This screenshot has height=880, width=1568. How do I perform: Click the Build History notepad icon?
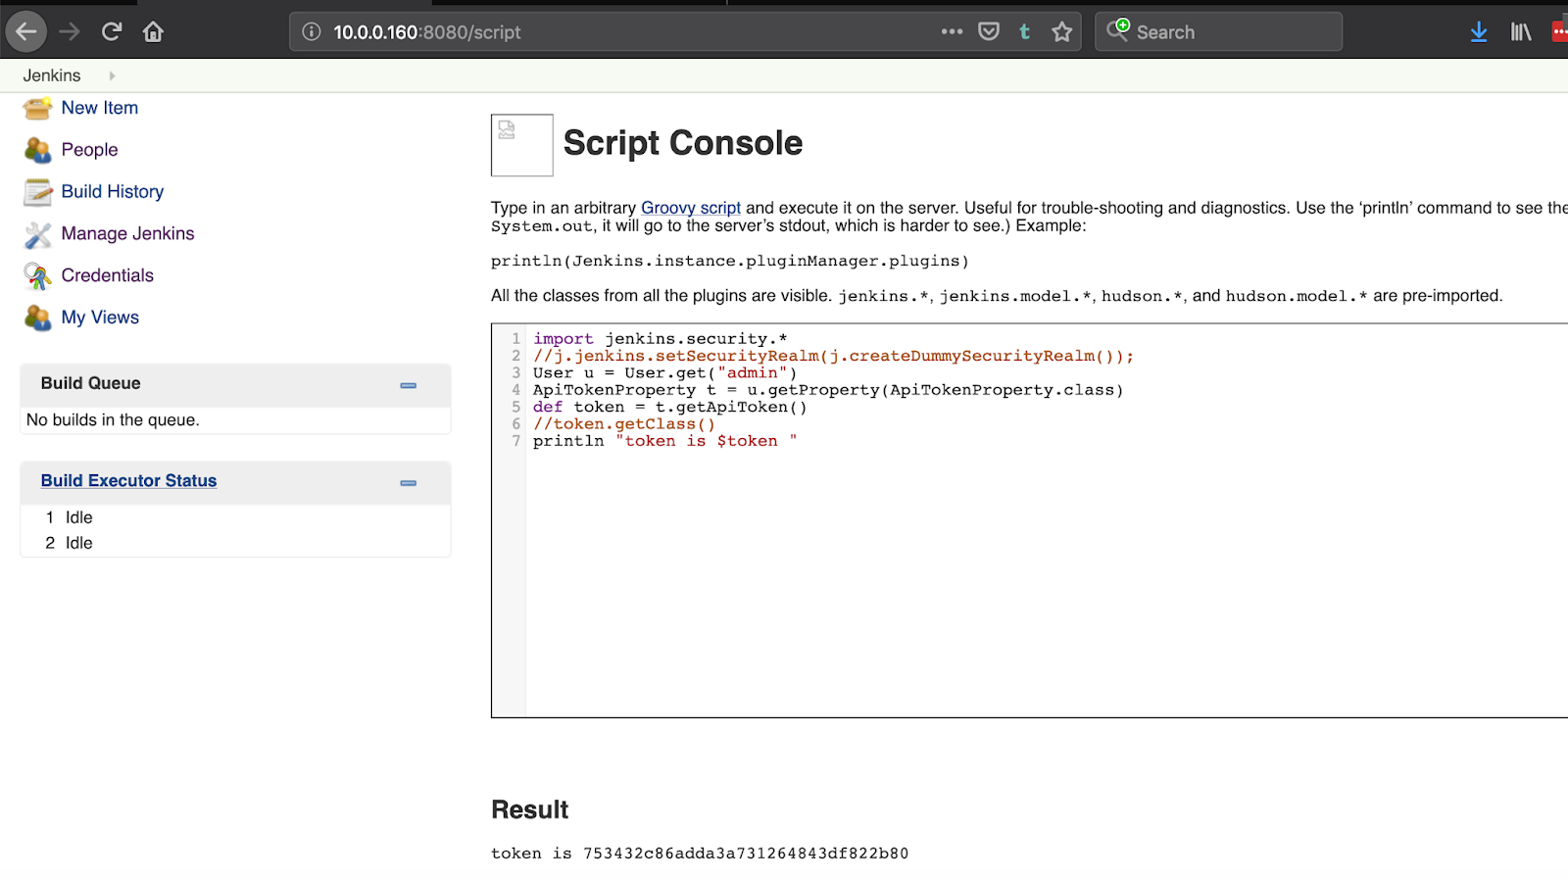(x=37, y=192)
